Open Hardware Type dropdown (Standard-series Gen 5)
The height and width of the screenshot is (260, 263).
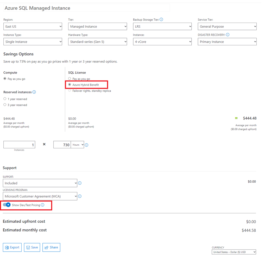pos(97,42)
